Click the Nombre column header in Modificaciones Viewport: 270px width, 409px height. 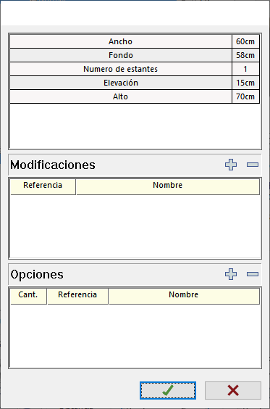click(x=168, y=186)
